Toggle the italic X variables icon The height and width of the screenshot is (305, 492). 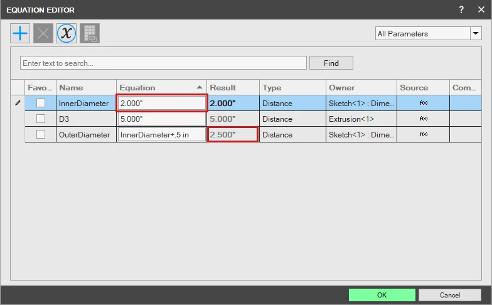tap(67, 33)
